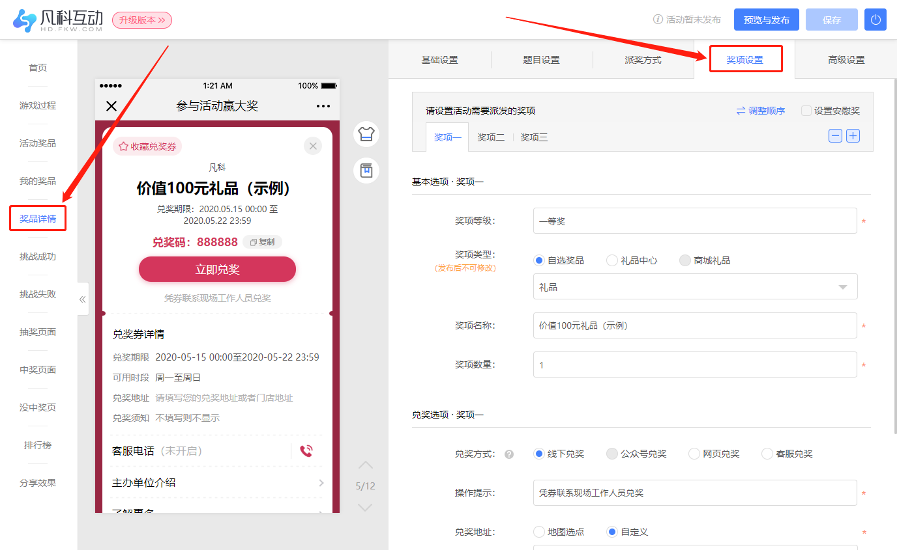Click the help icon beside 兑奖方式
897x550 pixels.
509,454
